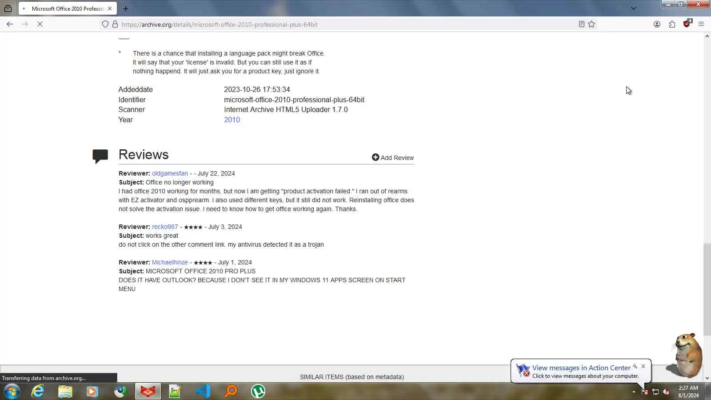Open Action Center flag tray icon

644,392
